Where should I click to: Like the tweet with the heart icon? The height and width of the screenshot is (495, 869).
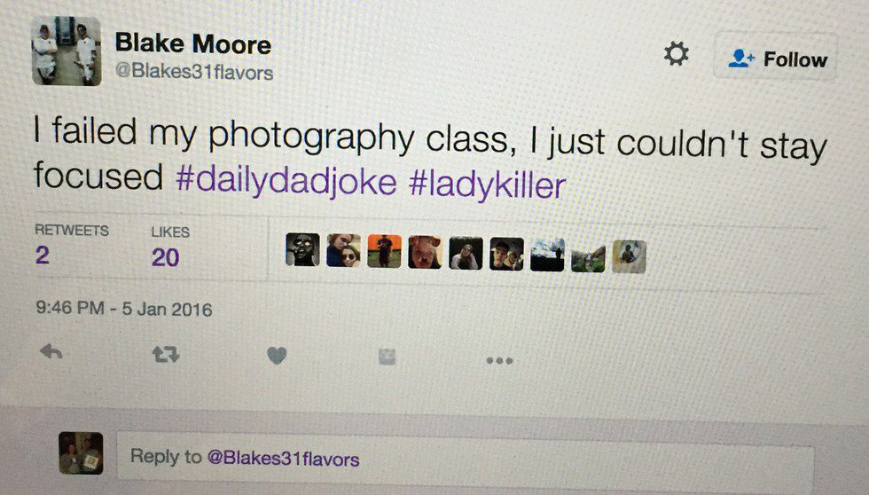click(277, 356)
